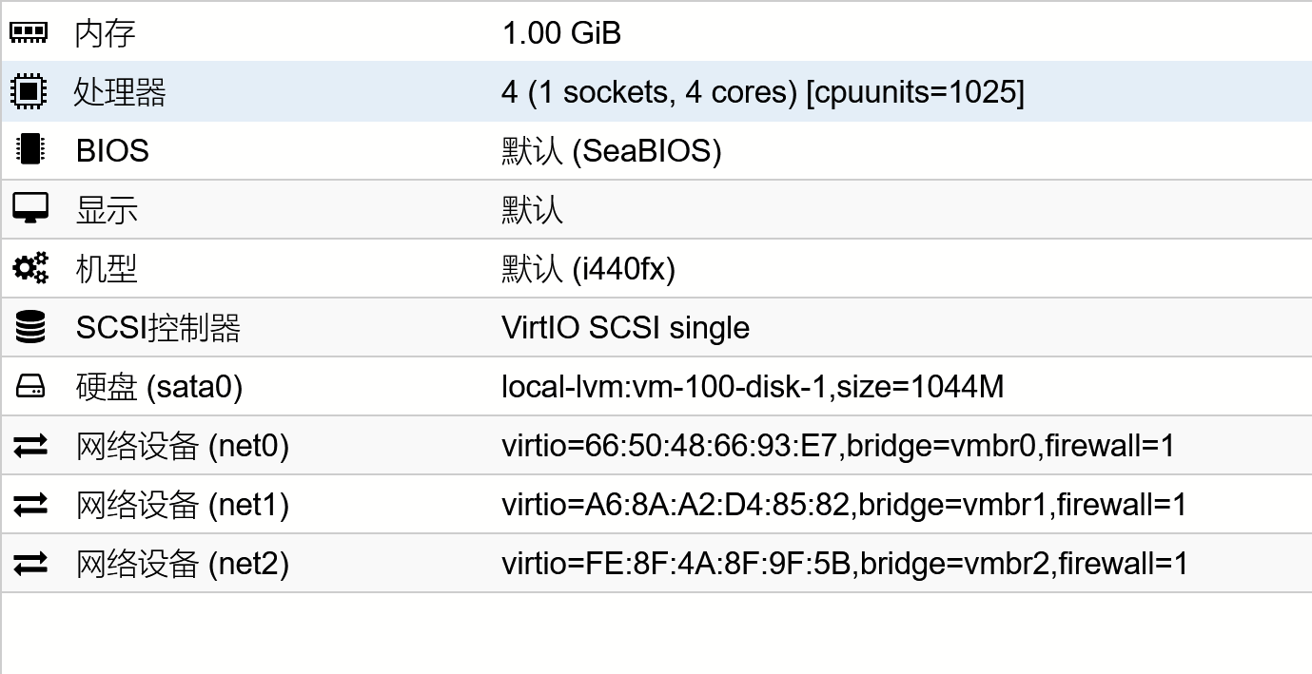Click the machine type (机型) gears icon
This screenshot has width=1312, height=674.
(x=29, y=268)
